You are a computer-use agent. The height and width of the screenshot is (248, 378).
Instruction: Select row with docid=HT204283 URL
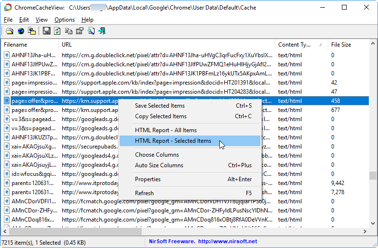click(185, 92)
